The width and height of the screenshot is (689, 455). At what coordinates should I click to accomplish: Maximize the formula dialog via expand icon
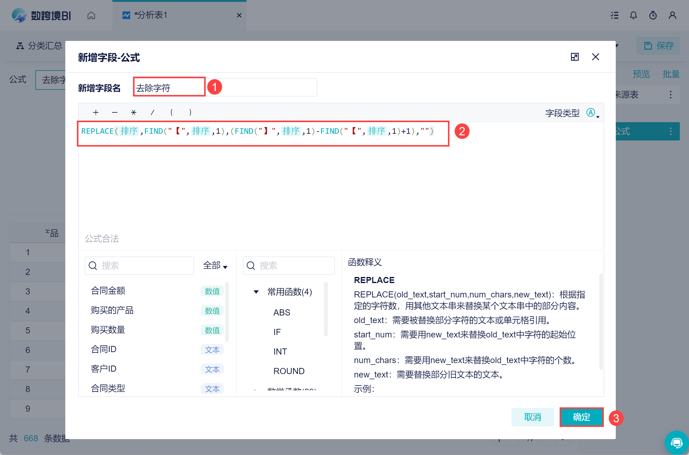tap(575, 57)
